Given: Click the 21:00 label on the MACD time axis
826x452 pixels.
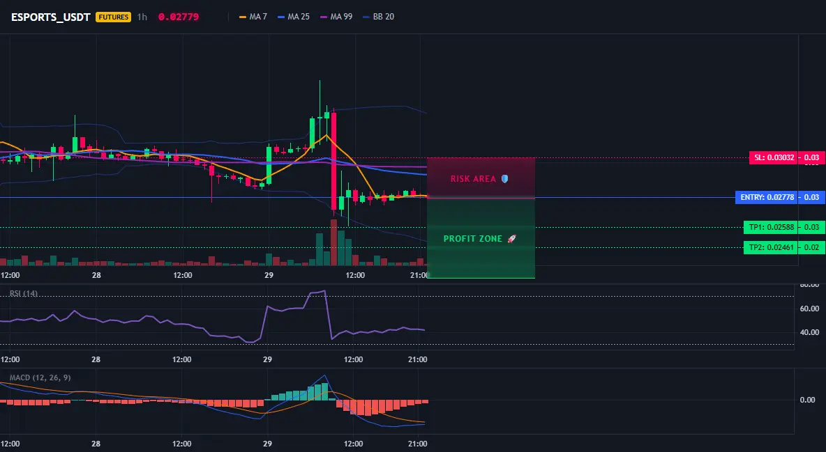Looking at the screenshot, I should click(417, 444).
